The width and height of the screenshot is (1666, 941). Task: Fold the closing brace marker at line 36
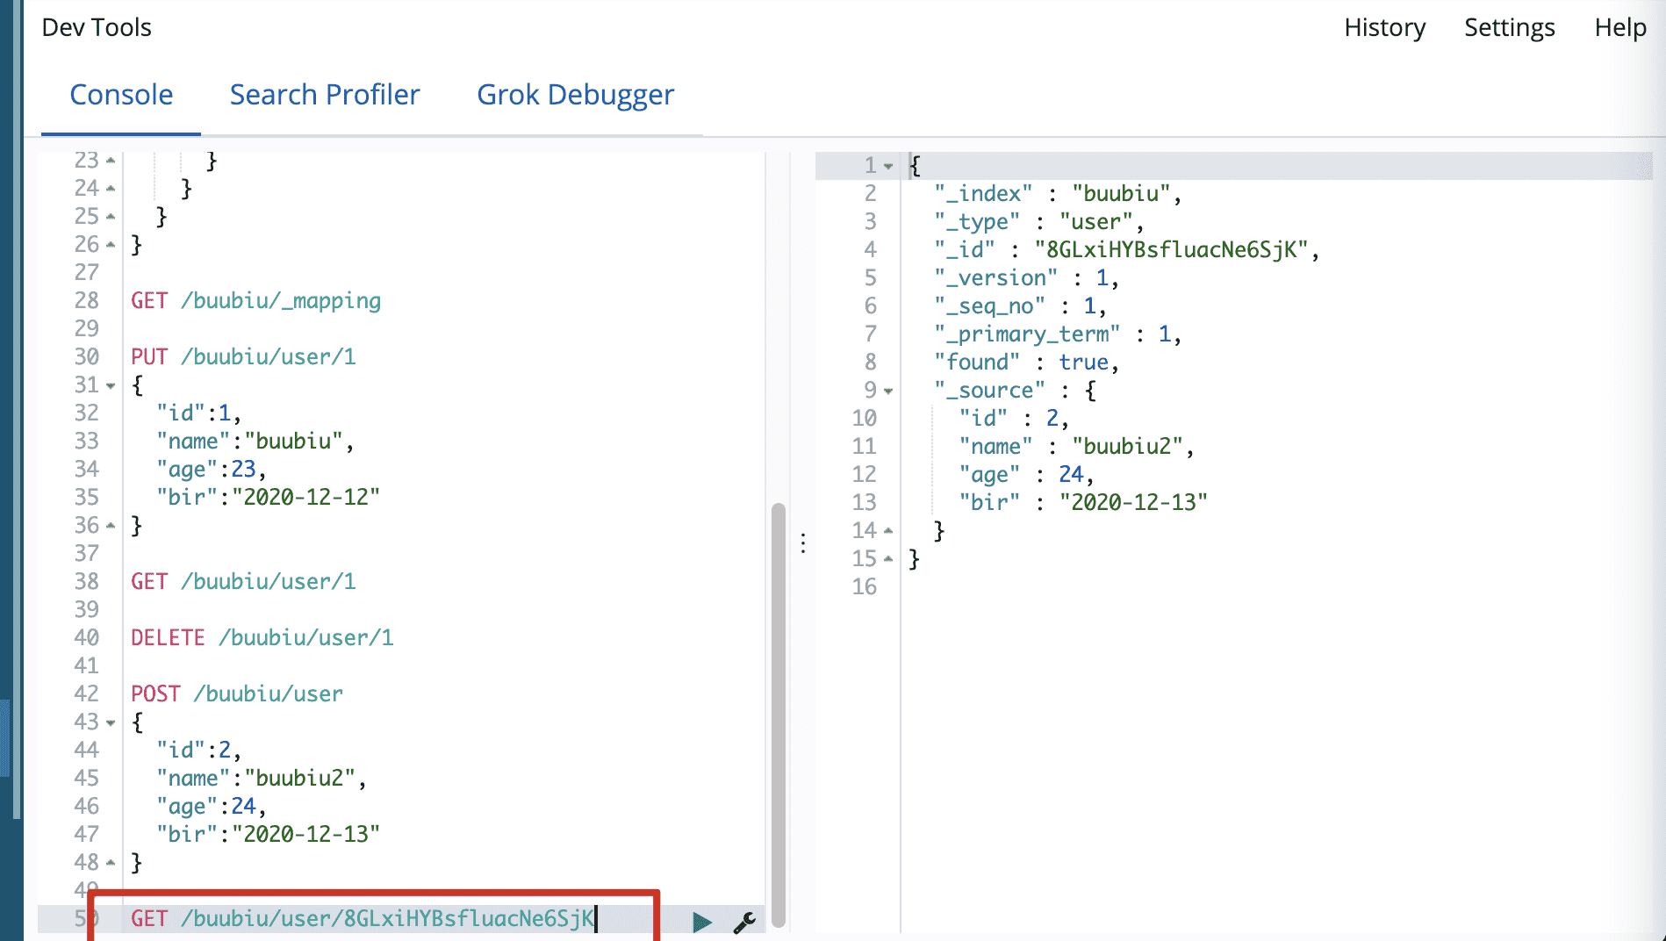[111, 526]
